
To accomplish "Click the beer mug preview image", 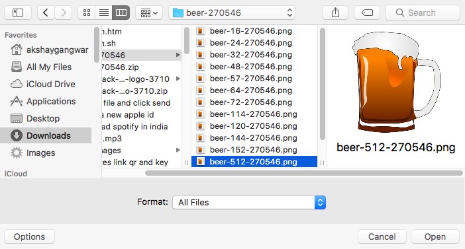I will [396, 82].
